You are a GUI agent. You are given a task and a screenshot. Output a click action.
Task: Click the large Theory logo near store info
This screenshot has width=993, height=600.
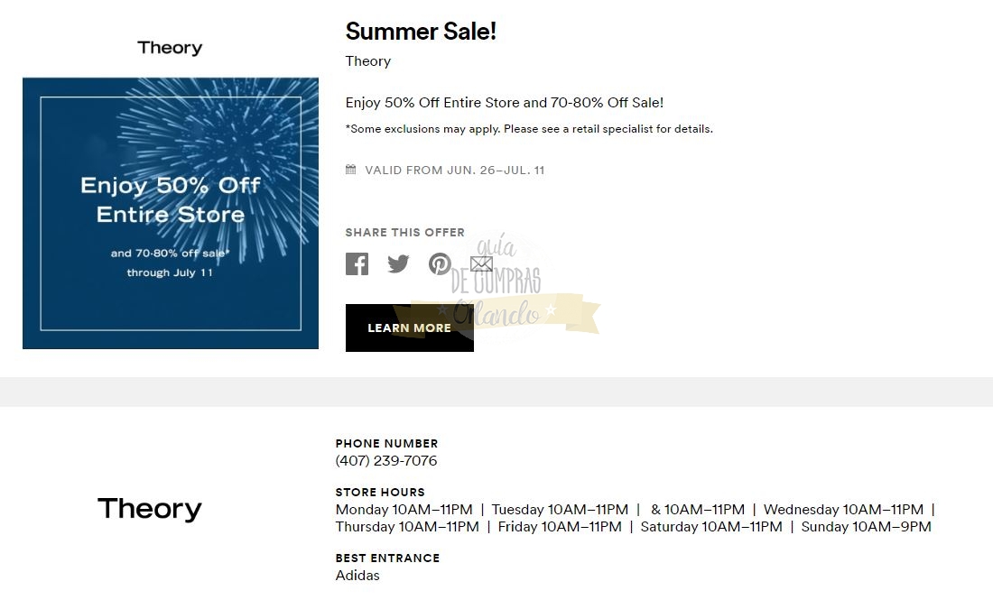[150, 509]
